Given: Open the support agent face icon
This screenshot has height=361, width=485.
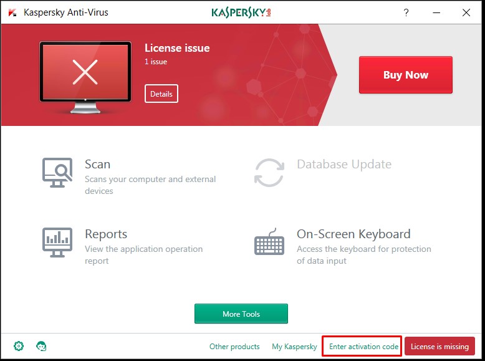Looking at the screenshot, I should tap(41, 346).
